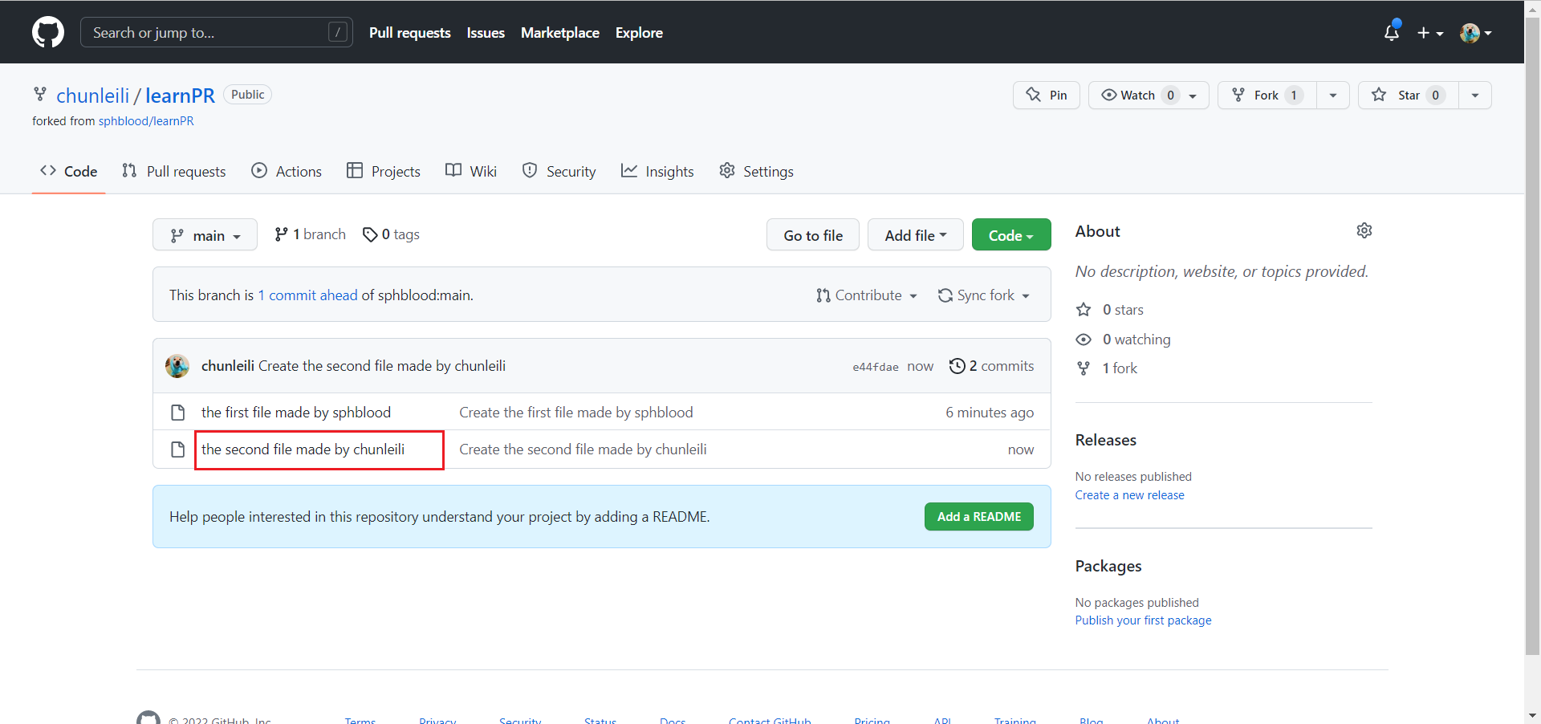Click the Go to file button
Viewport: 1541px width, 724px height.
pos(813,234)
